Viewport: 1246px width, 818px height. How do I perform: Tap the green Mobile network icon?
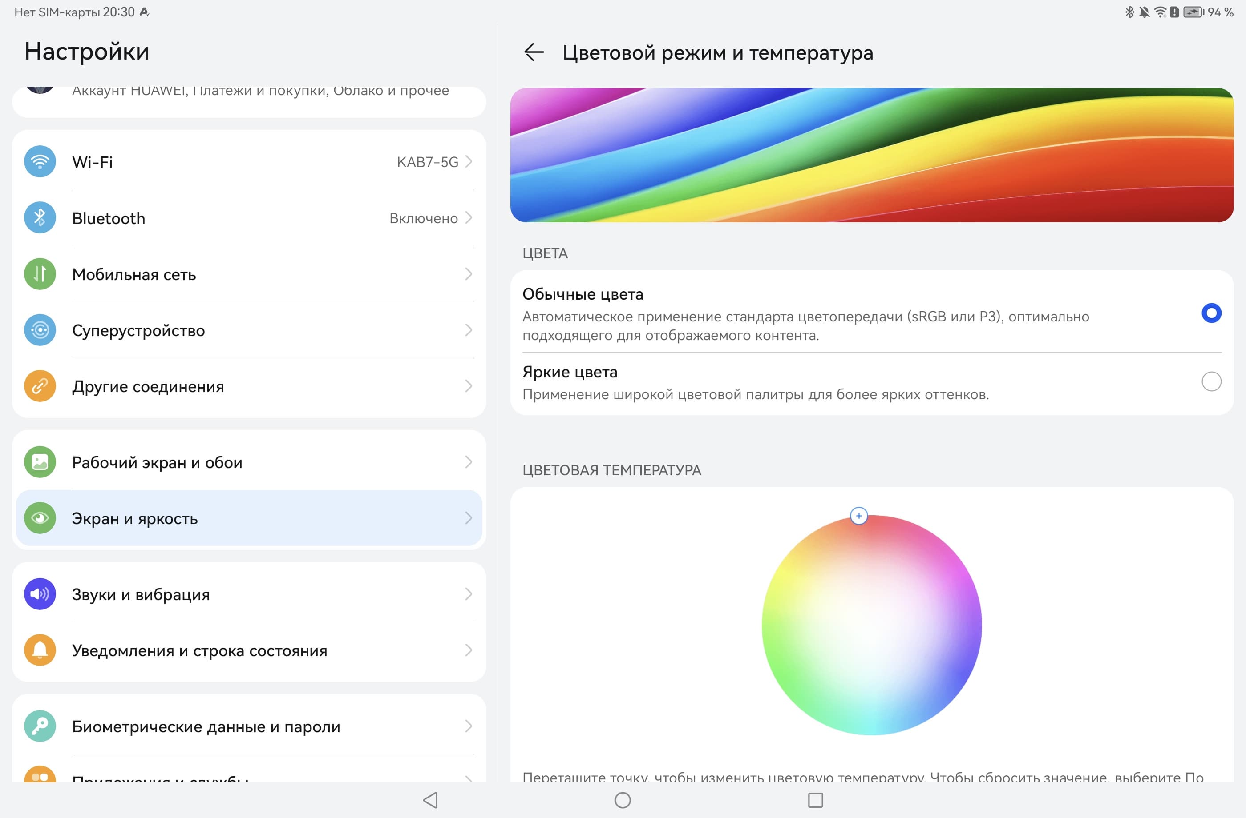point(40,273)
